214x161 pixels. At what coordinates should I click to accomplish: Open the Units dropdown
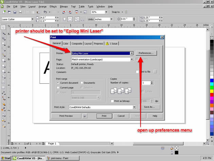point(111,19)
